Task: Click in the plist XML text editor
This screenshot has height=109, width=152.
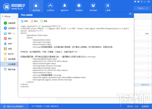Action: coord(76,61)
